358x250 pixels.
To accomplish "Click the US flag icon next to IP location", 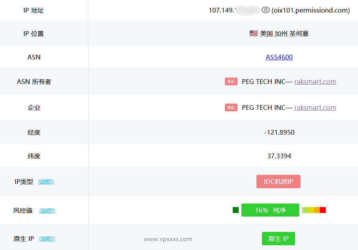I will point(253,33).
